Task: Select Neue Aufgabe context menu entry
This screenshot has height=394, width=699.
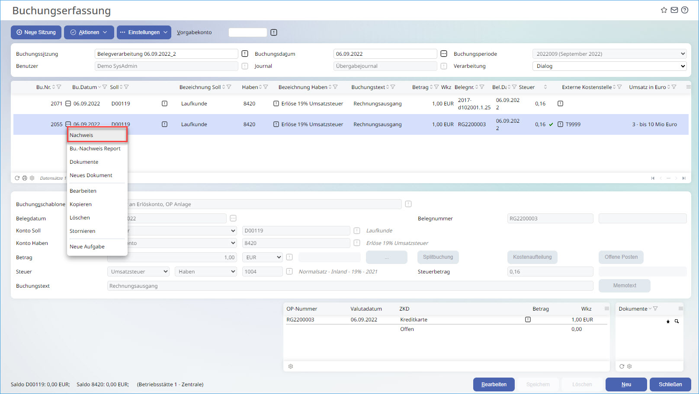Action: [x=87, y=247]
